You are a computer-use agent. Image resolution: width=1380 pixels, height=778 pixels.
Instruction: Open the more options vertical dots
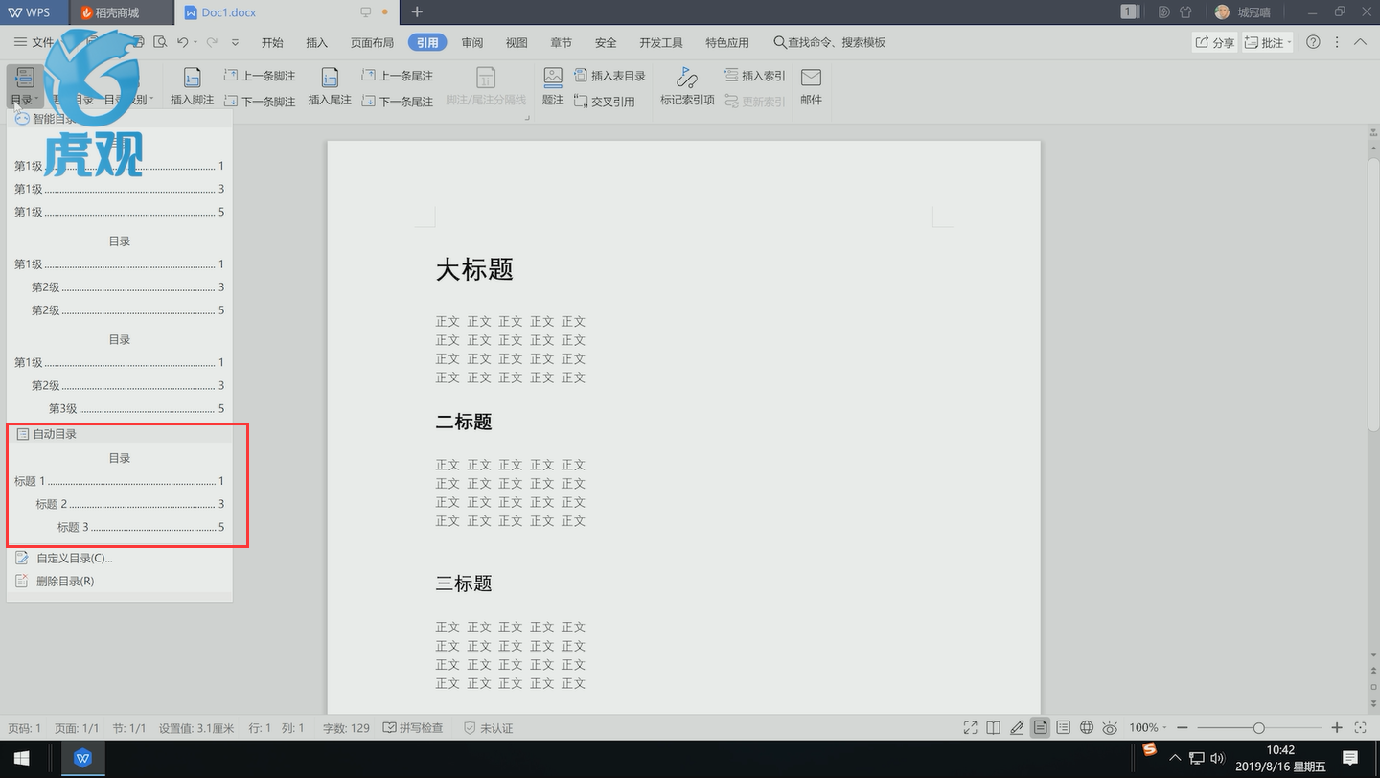pyautogui.click(x=1337, y=42)
